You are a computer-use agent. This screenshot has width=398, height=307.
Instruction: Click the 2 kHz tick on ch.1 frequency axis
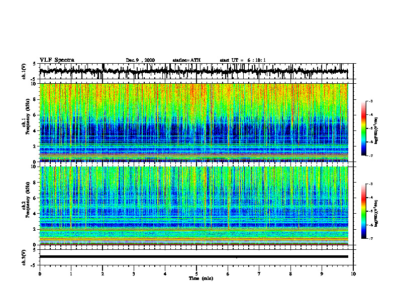(35, 146)
